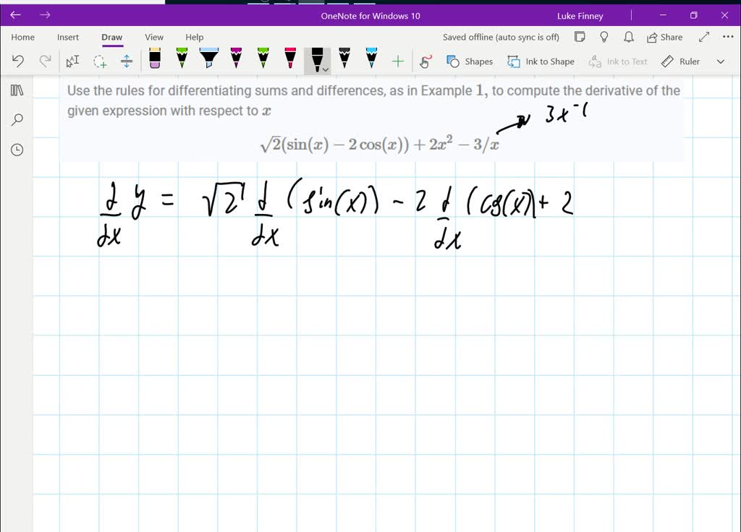
Task: Open the More options ellipsis menu
Action: point(728,37)
